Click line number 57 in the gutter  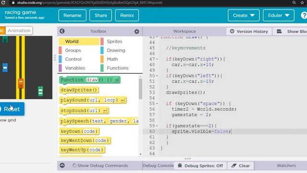[x=152, y=115]
